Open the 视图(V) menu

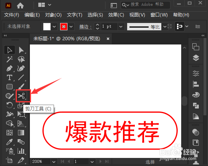pyautogui.click(x=137, y=15)
